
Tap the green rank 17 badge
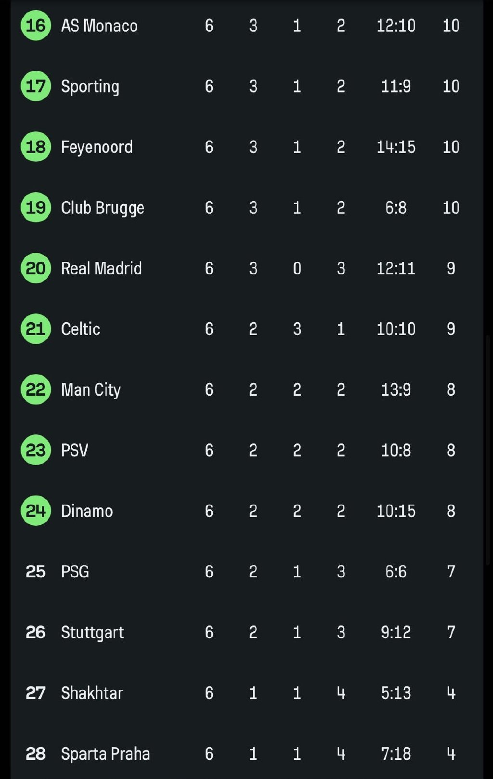click(36, 86)
